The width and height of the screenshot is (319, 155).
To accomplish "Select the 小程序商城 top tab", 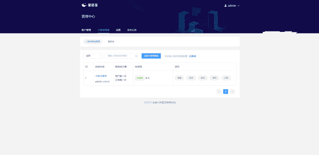I will coord(103,30).
